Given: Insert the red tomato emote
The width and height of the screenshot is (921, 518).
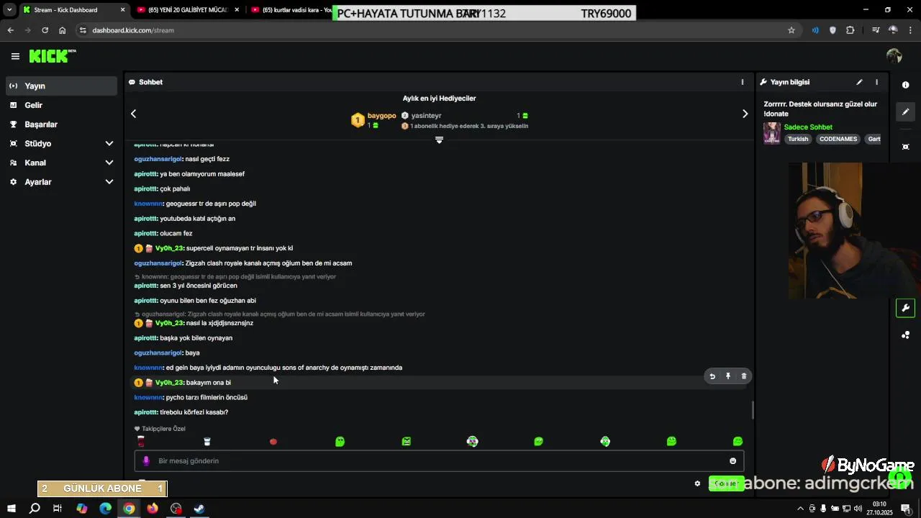Looking at the screenshot, I should click(273, 442).
